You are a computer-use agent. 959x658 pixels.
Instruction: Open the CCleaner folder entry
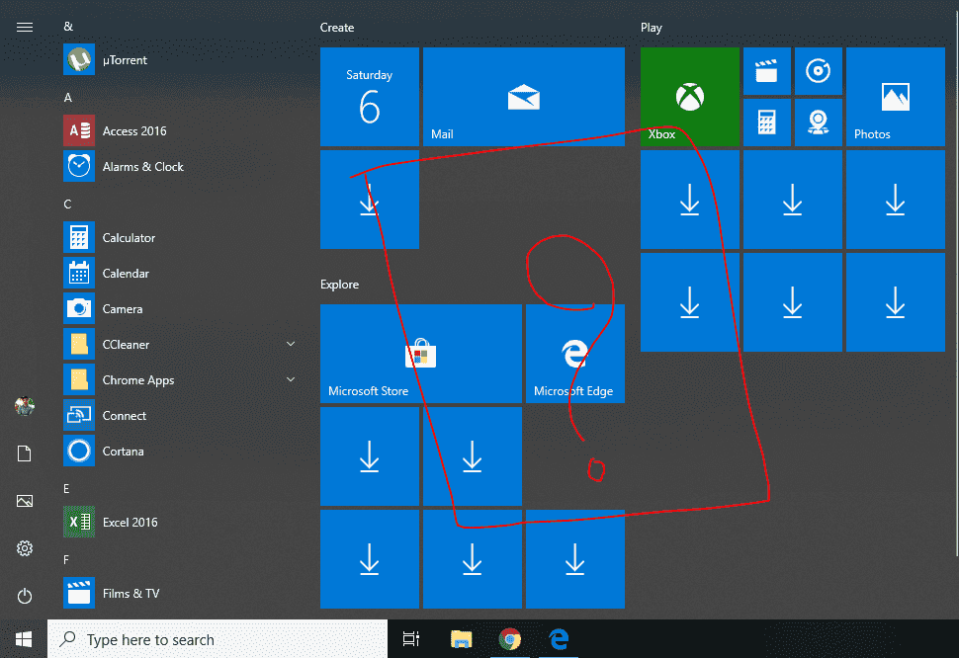coord(182,344)
